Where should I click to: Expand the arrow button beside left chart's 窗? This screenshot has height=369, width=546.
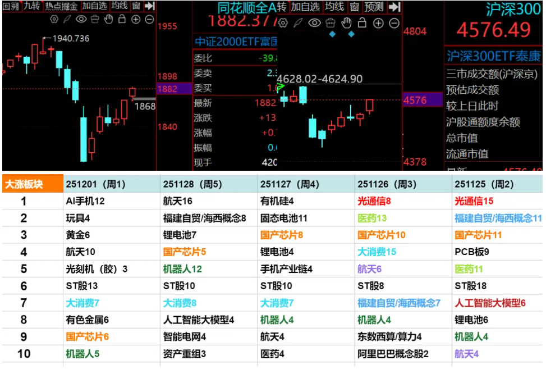(149, 6)
